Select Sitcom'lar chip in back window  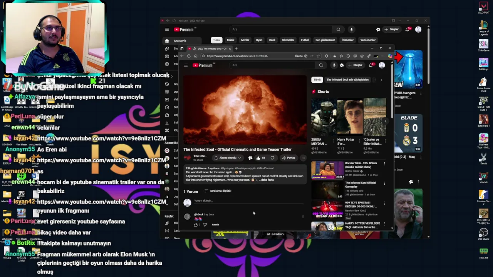point(288,40)
